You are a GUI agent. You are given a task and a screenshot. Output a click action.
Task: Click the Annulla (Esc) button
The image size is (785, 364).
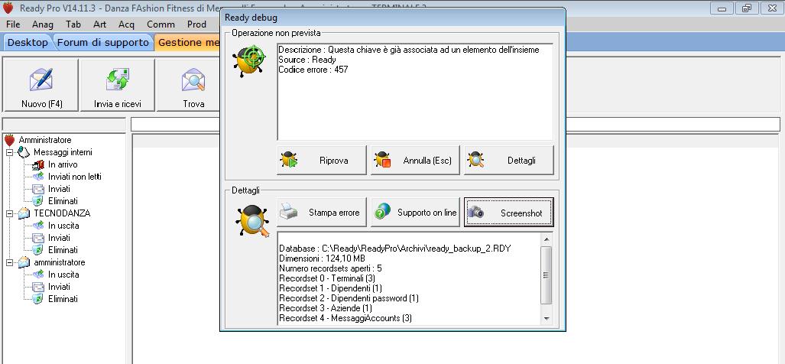[415, 161]
